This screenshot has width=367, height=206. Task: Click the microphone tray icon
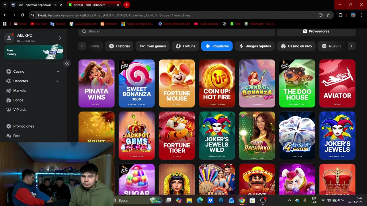pos(305,200)
